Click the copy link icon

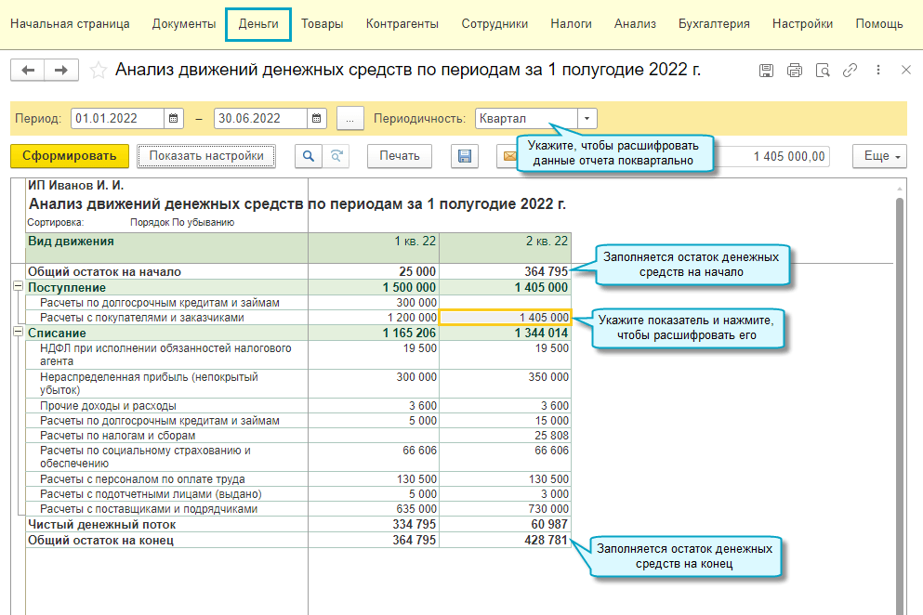tap(850, 71)
